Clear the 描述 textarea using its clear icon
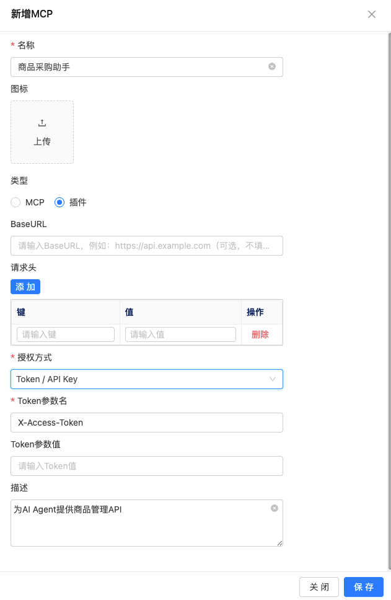 point(275,508)
